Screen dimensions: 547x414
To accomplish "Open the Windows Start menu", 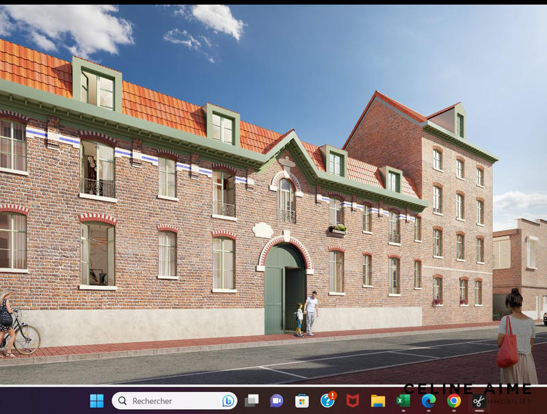I will point(96,401).
